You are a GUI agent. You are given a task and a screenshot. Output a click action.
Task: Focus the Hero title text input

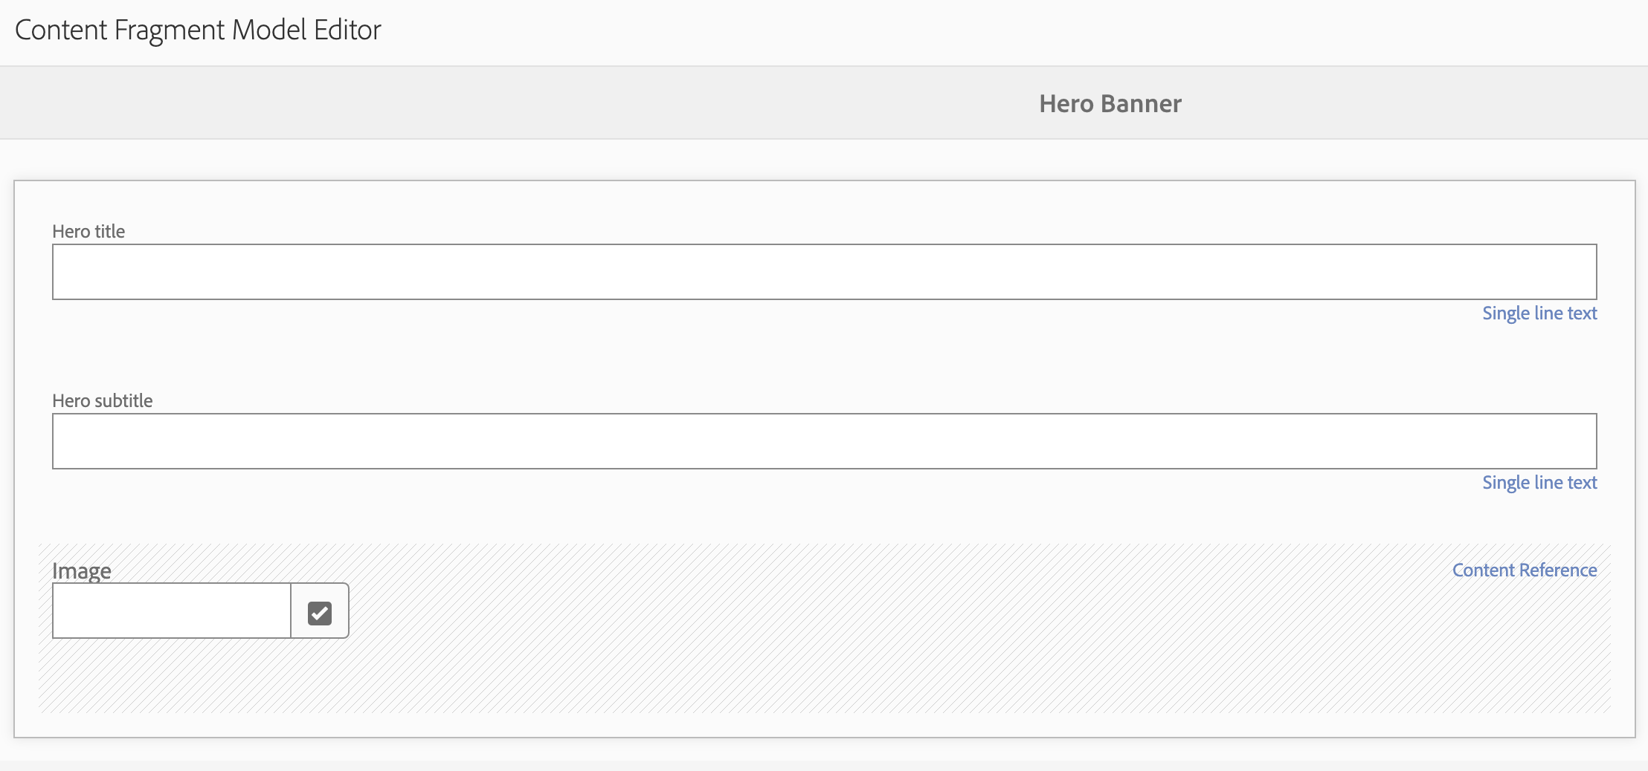click(824, 272)
